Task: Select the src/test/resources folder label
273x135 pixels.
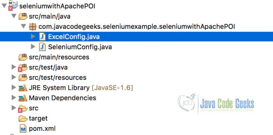Action: click(58, 77)
